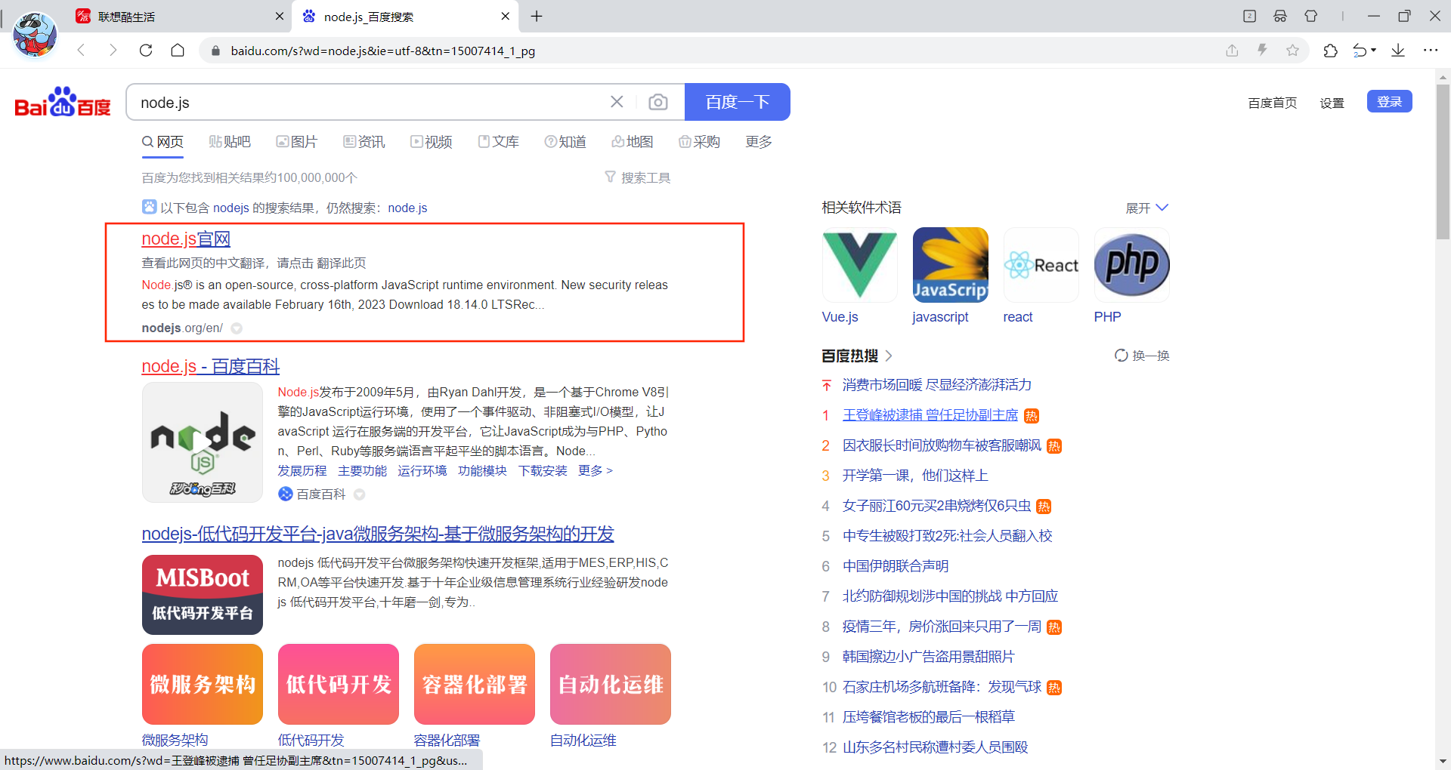Close the 联想酷生活 tab
Image resolution: width=1451 pixels, height=770 pixels.
[279, 17]
